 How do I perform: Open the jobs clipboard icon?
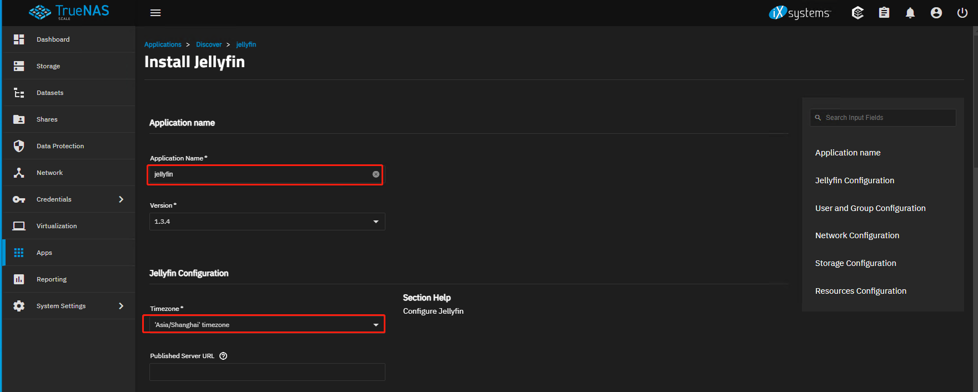(884, 13)
